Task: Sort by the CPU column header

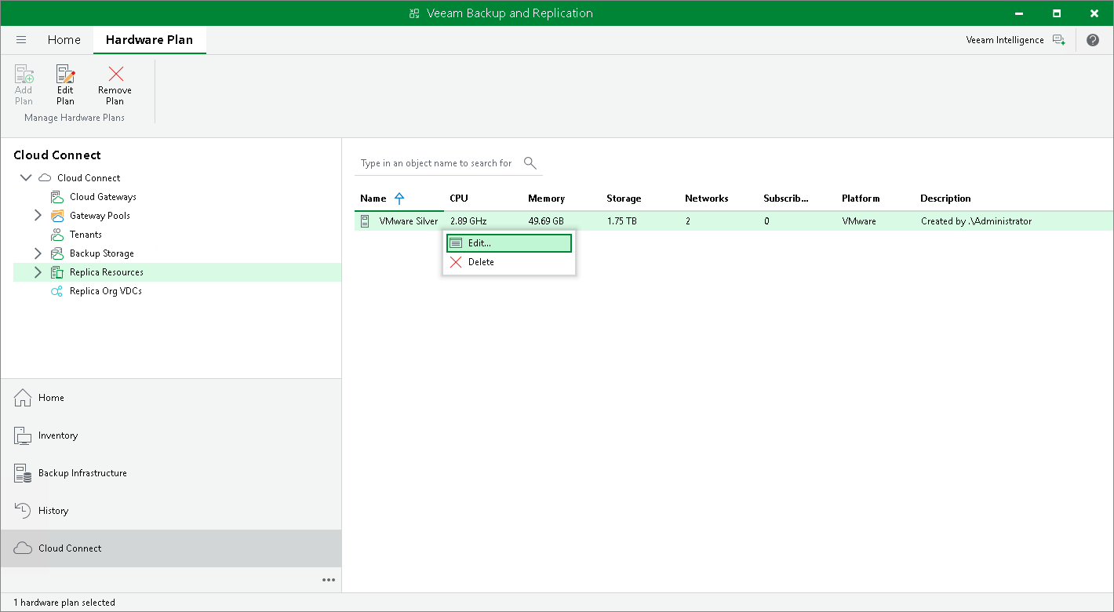Action: [x=459, y=199]
